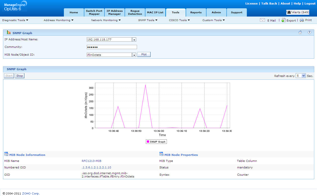Open help question mark icon
This screenshot has height=196, width=317.
click(309, 32)
